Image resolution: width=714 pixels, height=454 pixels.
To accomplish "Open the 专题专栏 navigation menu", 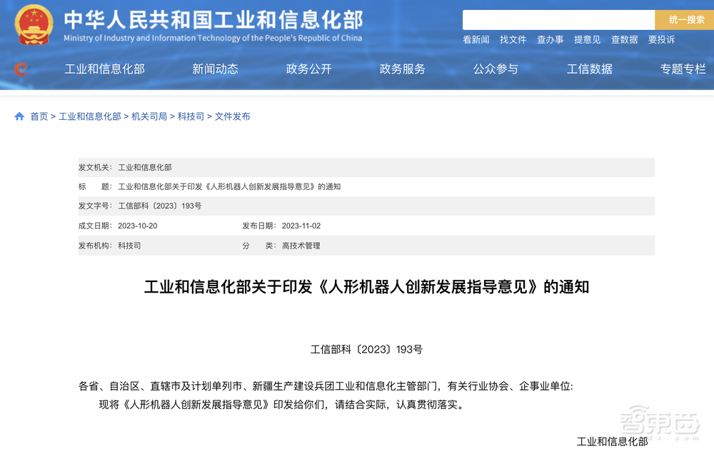I will pos(683,69).
